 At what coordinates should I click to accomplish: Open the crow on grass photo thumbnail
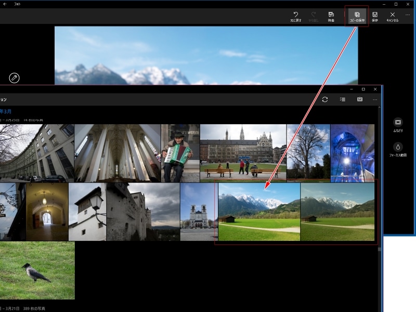(x=37, y=270)
